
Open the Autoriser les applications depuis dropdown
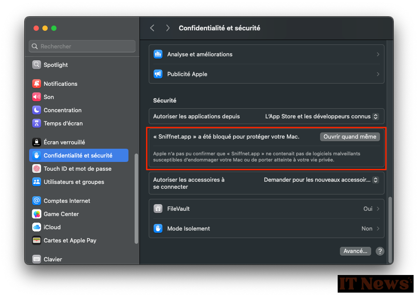point(322,116)
